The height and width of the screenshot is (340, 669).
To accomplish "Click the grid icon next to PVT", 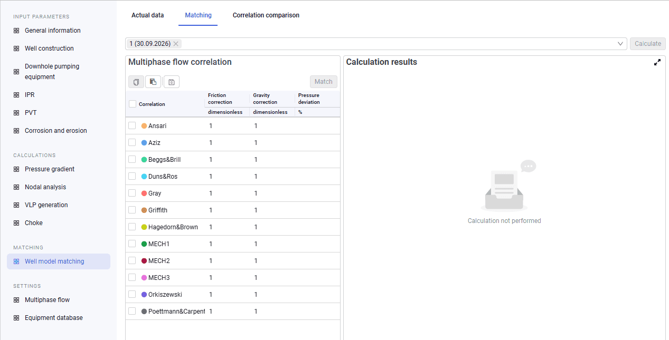I will [16, 113].
